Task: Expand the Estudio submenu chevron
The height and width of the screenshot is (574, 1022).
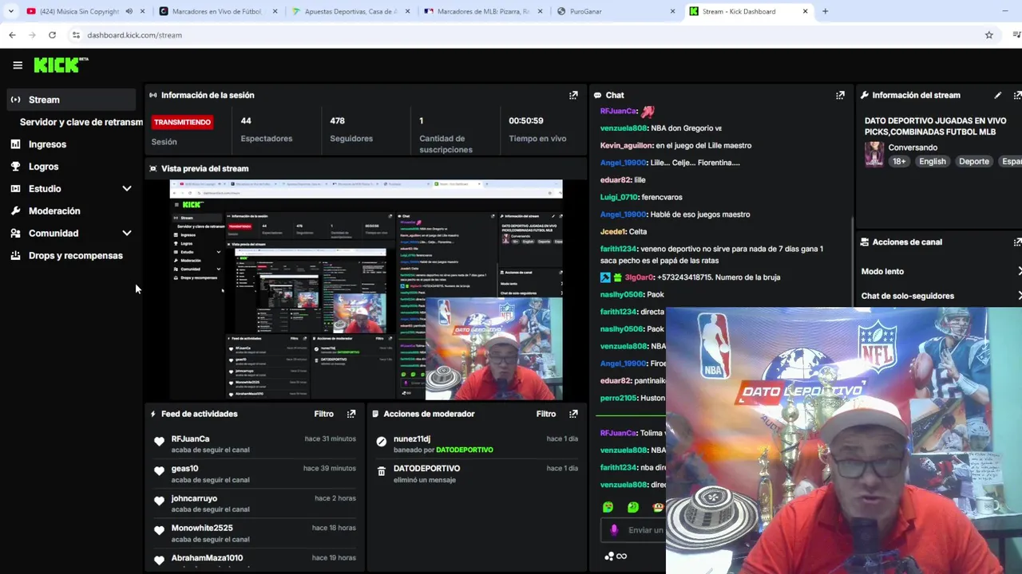Action: [126, 189]
